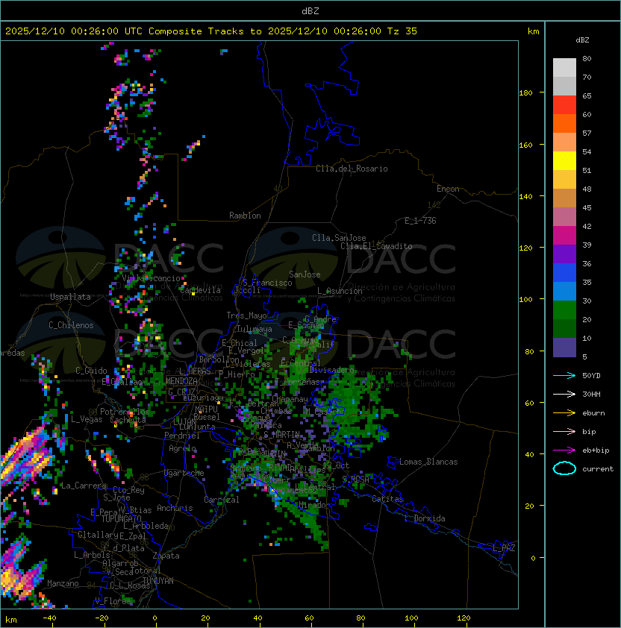Click the C_Chilenos place label
Screen dimensions: 621x628
pos(71,325)
